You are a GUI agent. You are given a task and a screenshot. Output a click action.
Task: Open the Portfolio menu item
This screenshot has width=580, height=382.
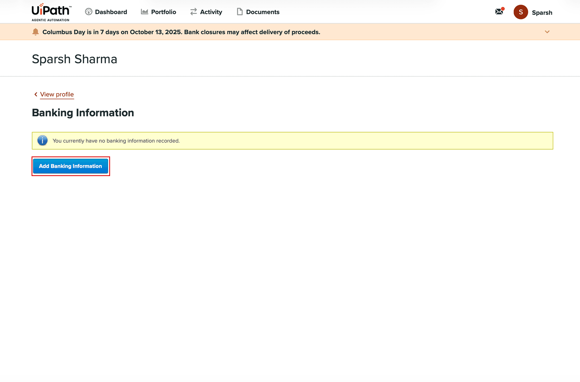163,12
